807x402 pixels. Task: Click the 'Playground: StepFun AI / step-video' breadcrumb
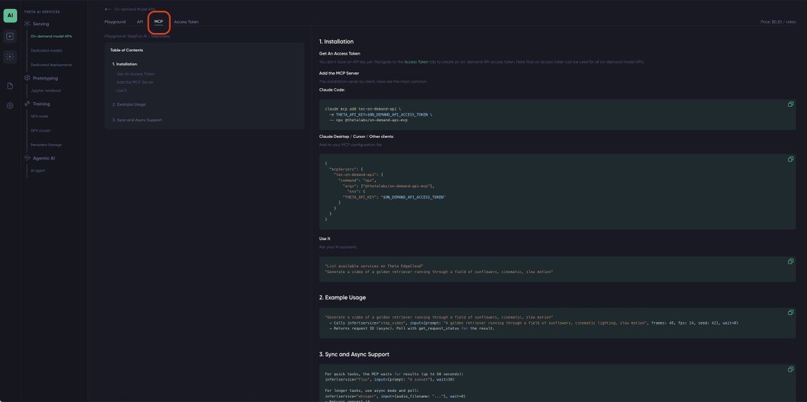[137, 36]
